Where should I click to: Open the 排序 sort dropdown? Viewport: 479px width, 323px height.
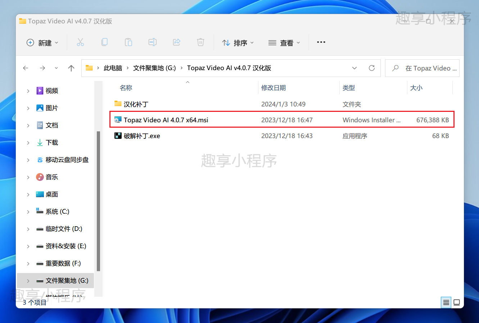(x=238, y=43)
